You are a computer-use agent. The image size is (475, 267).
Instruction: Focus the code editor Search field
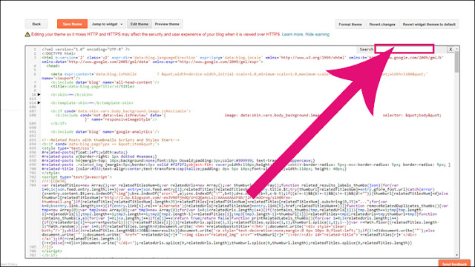(404, 49)
